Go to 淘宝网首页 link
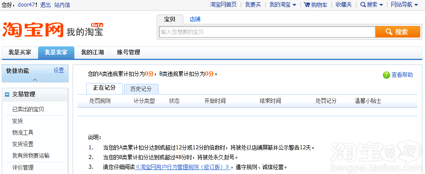The height and width of the screenshot is (174, 425). 223,4
